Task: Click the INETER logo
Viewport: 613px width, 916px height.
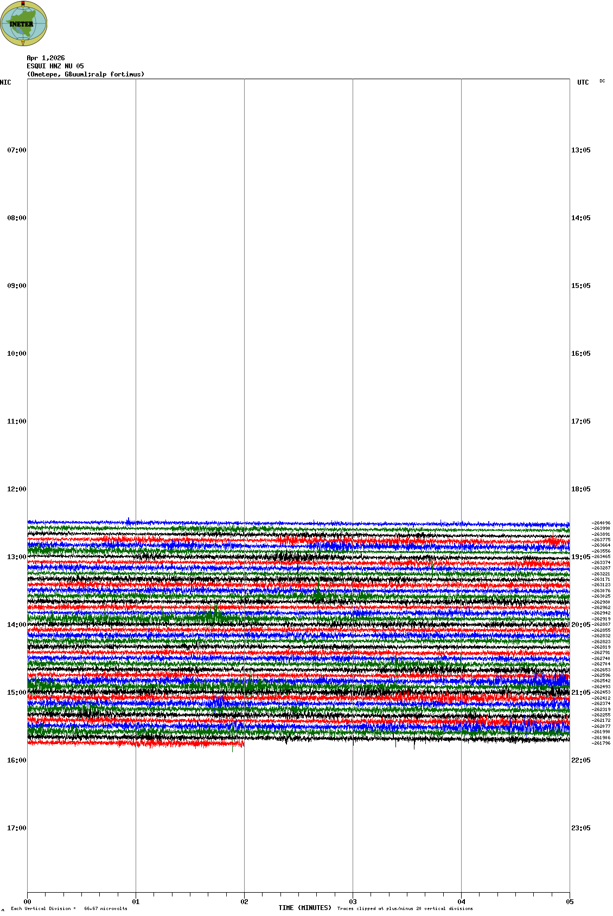Action: tap(24, 23)
